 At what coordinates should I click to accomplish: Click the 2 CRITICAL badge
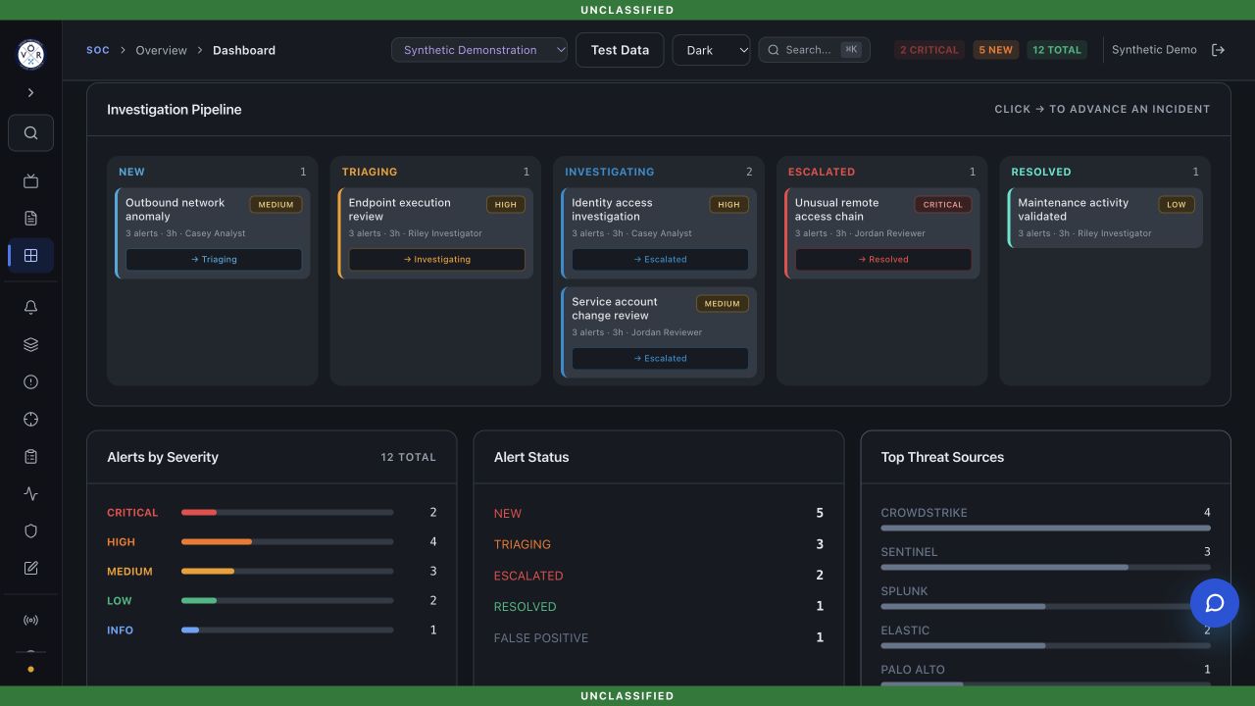[x=929, y=50]
